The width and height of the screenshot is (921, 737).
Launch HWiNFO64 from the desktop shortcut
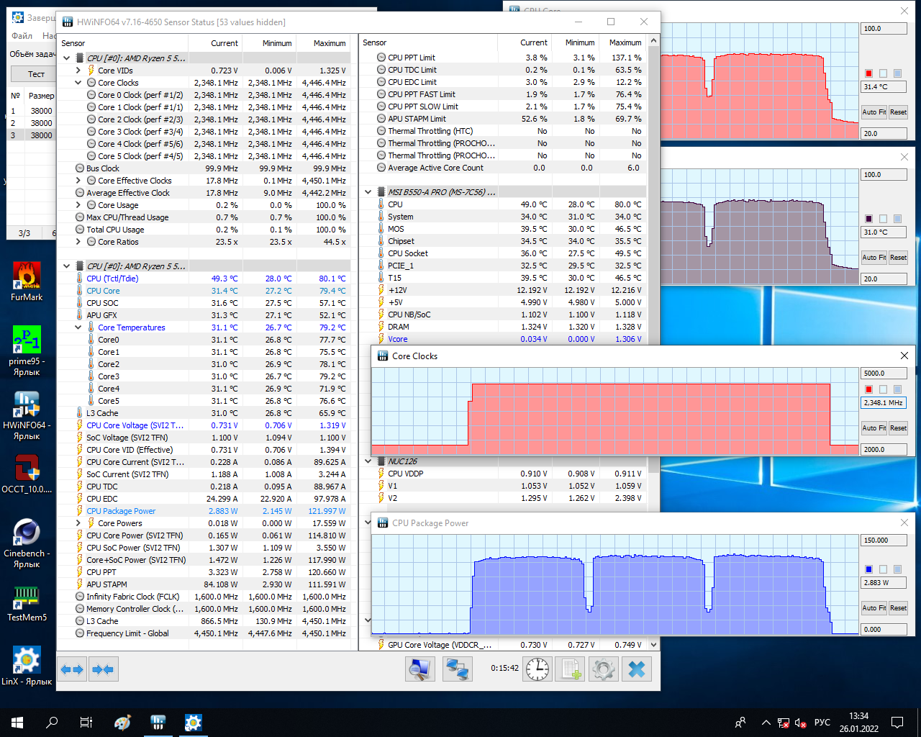coord(27,415)
